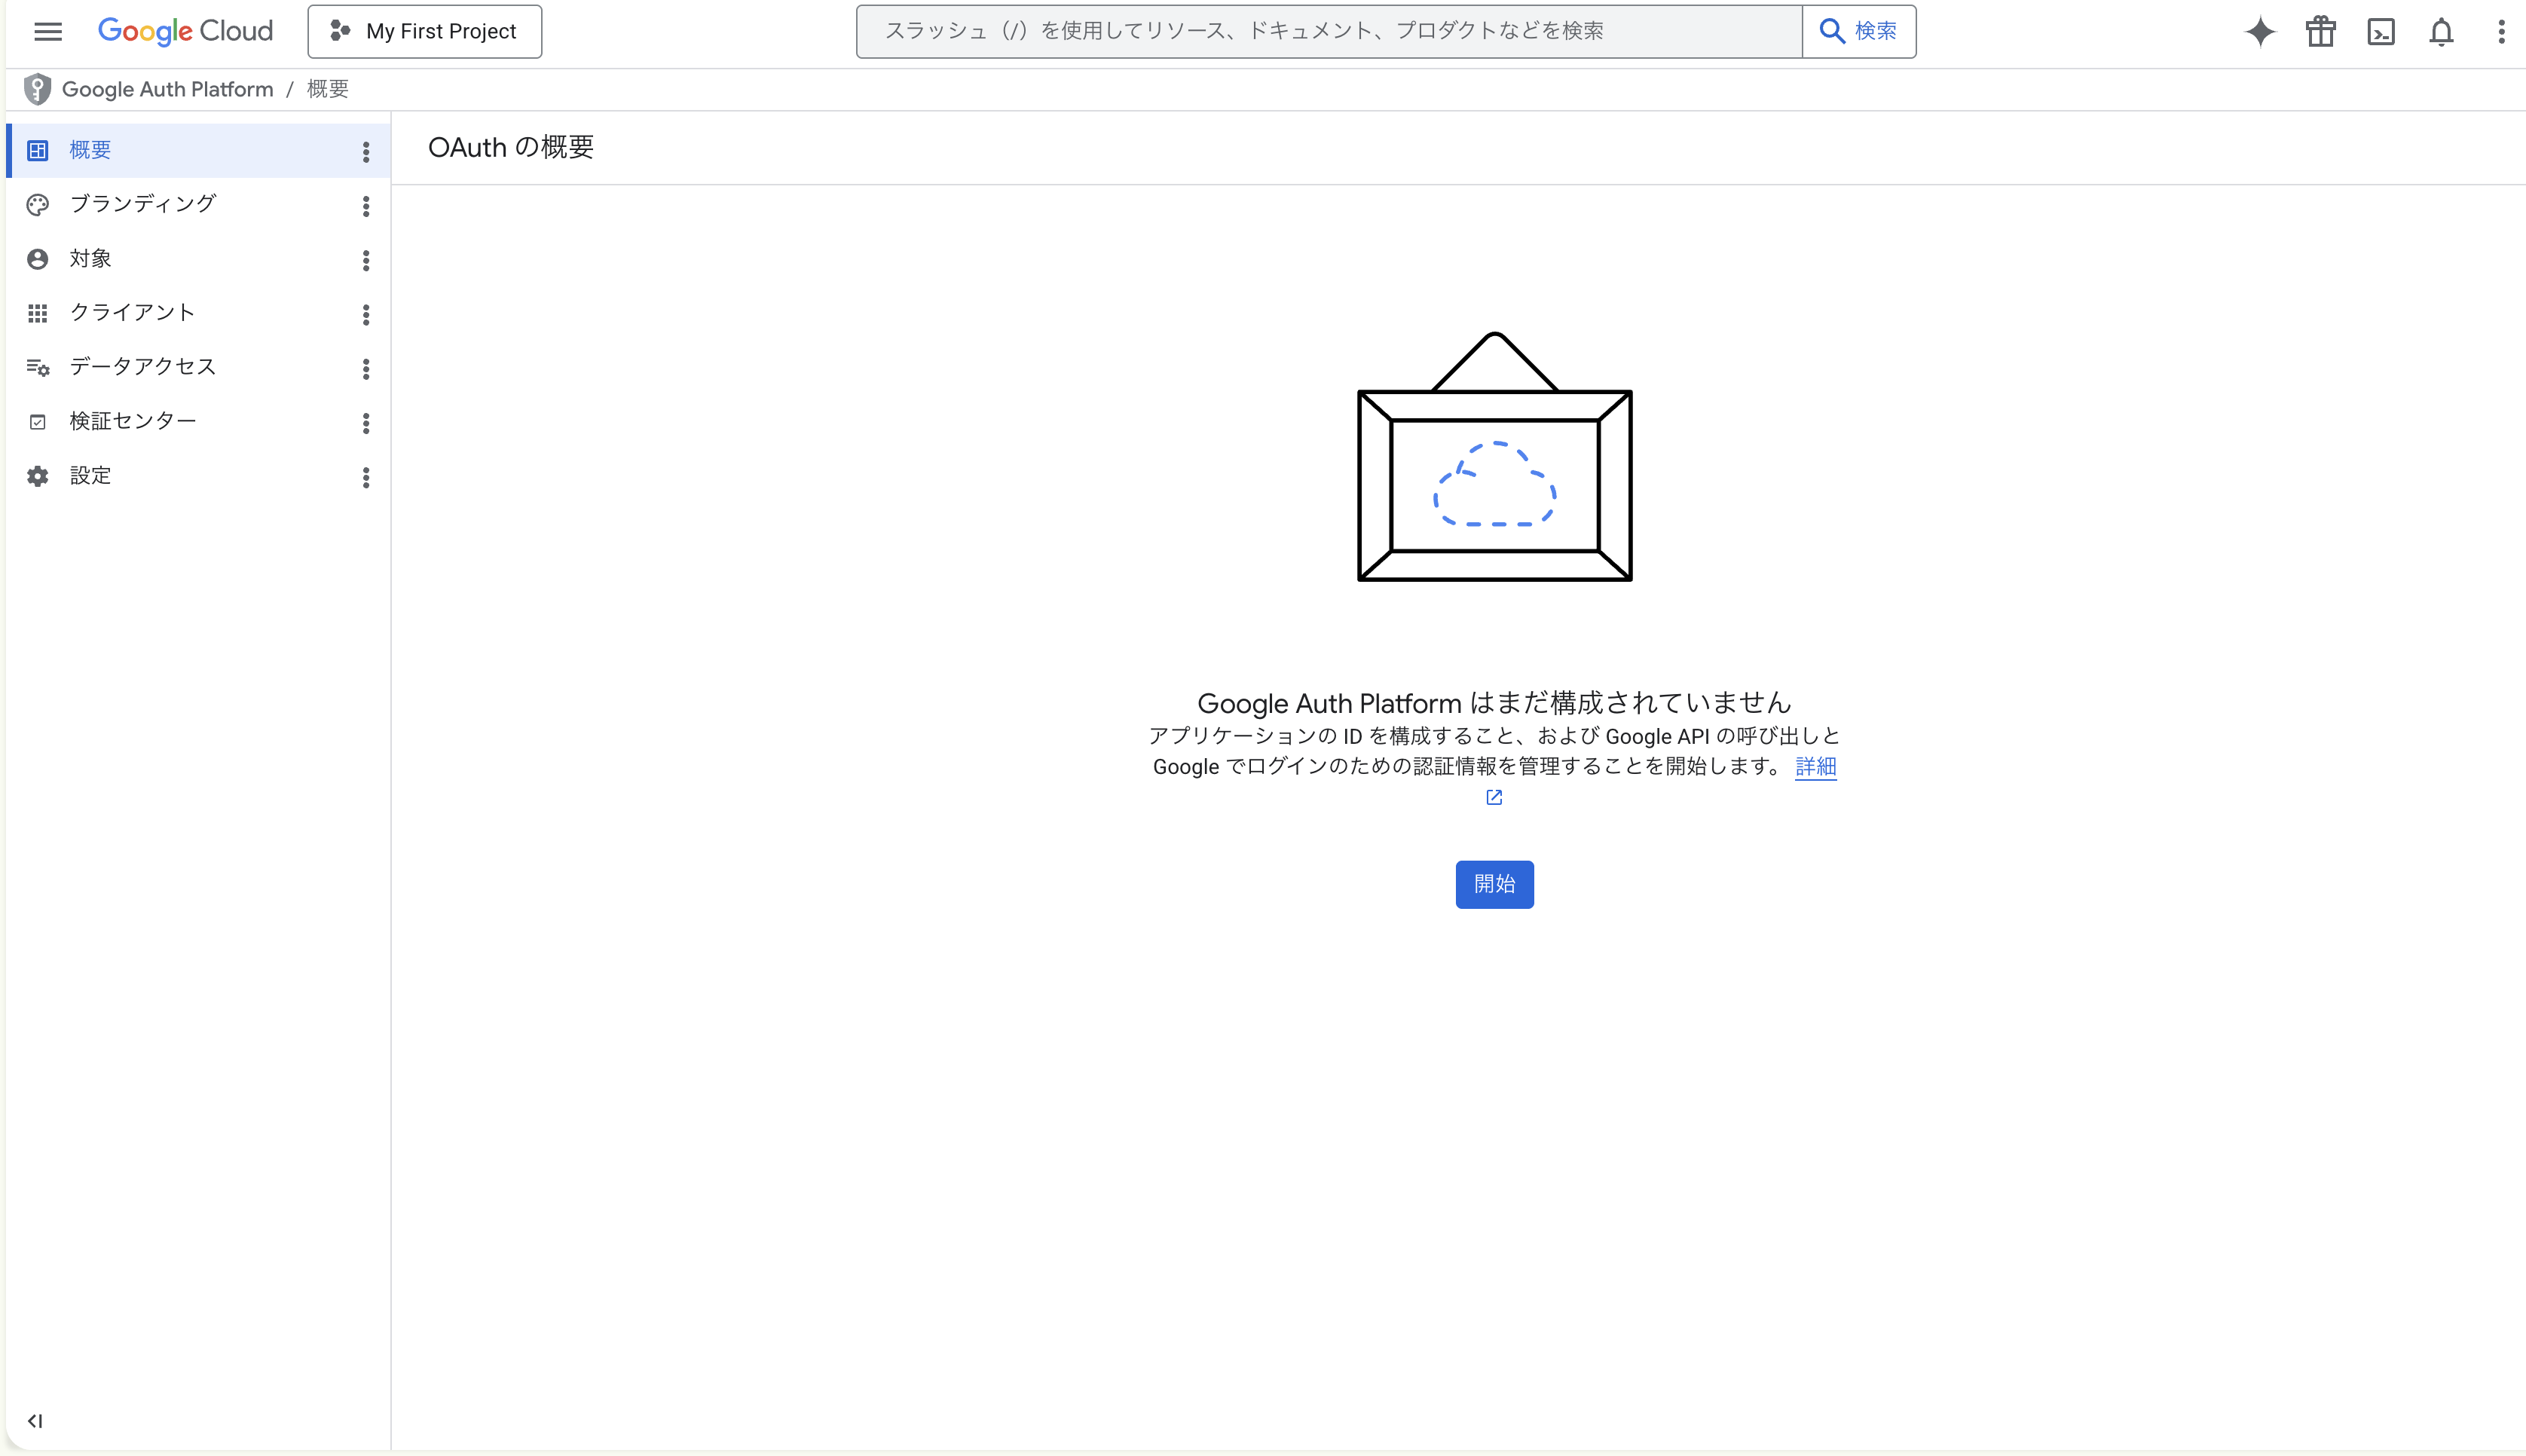Screen dimensions: 2526x1456
Task: Select the 概要 sidebar item
Action: (x=198, y=151)
